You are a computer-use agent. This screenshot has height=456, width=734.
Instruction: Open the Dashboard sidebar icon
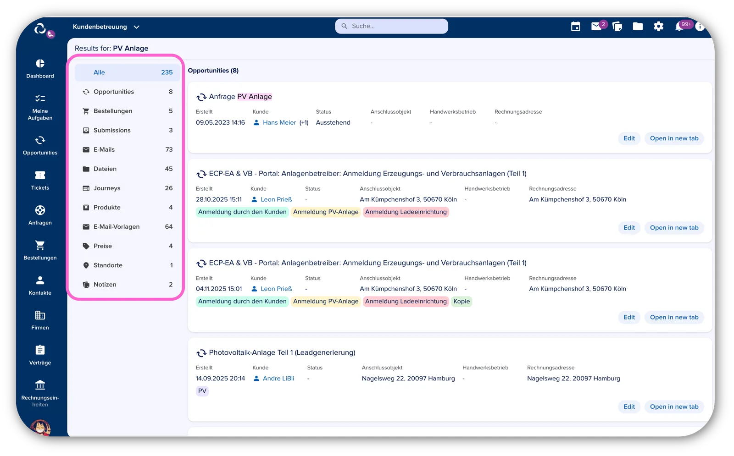click(40, 69)
